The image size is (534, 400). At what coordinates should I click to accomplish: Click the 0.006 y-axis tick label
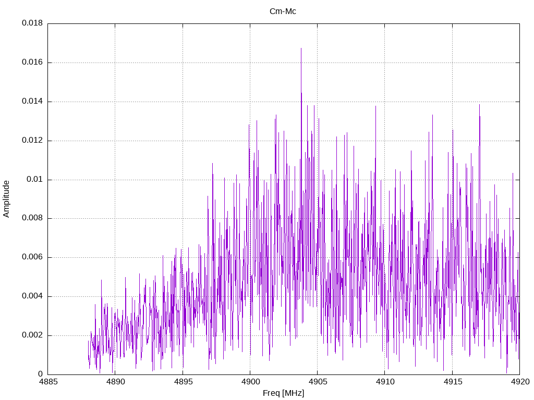click(x=32, y=257)
